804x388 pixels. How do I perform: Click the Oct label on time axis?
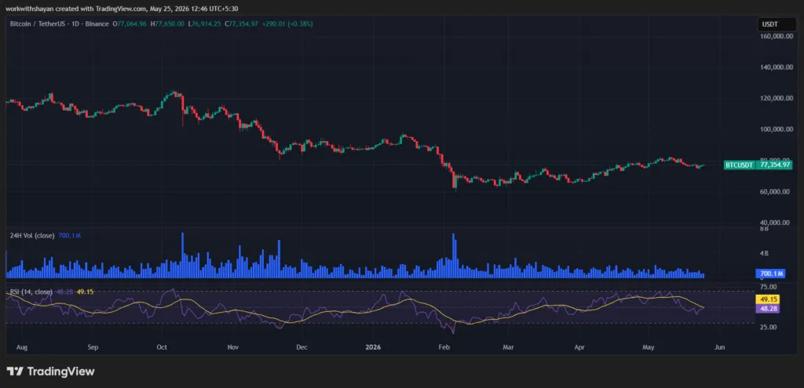[x=162, y=347]
